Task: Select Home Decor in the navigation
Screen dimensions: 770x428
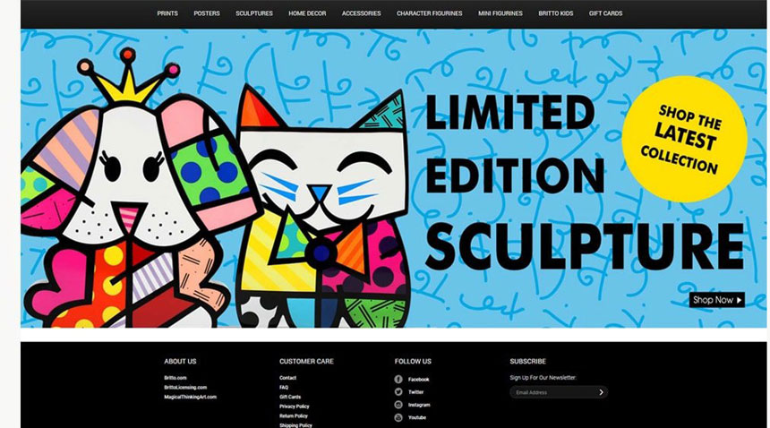Action: tap(307, 13)
